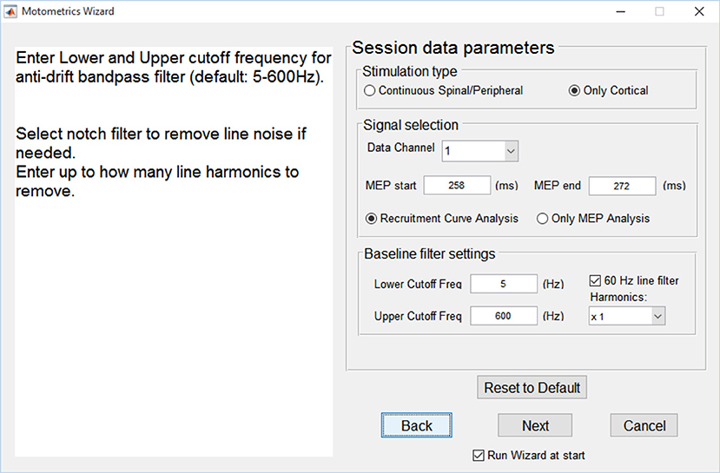The width and height of the screenshot is (720, 473).
Task: Click the Reset to Default button
Action: [x=532, y=388]
